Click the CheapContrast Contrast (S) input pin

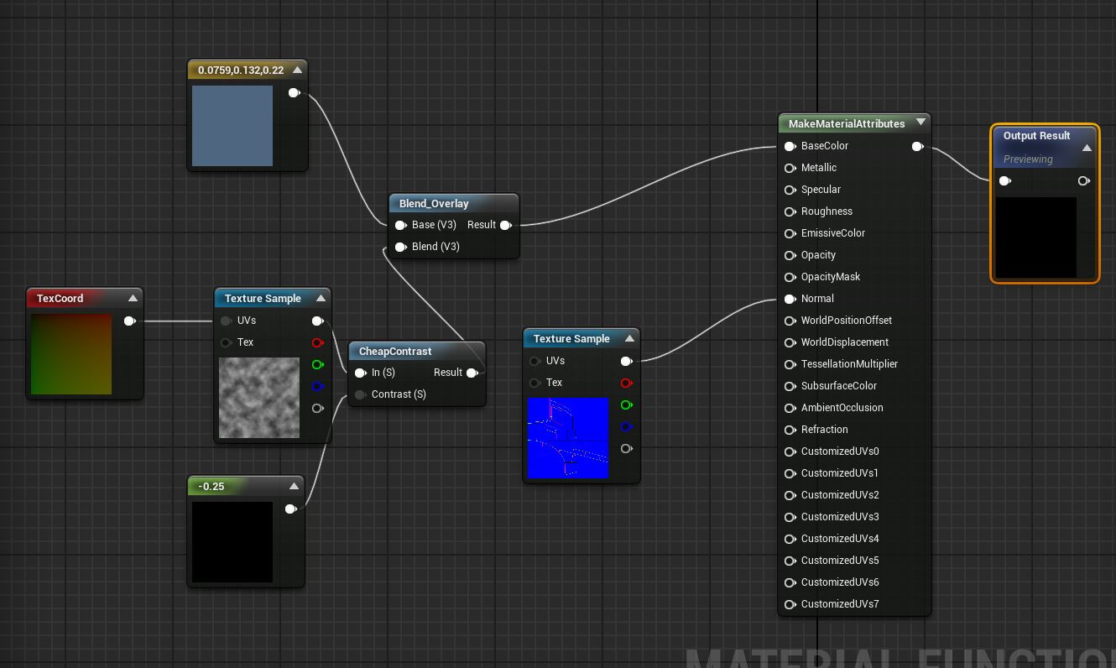(x=361, y=394)
